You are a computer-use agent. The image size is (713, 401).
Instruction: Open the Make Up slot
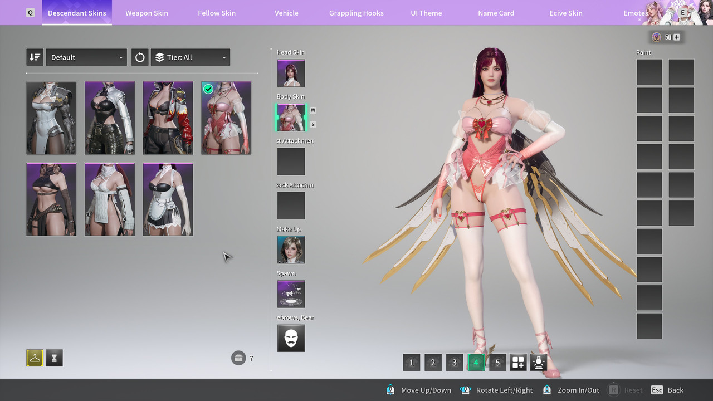(291, 250)
